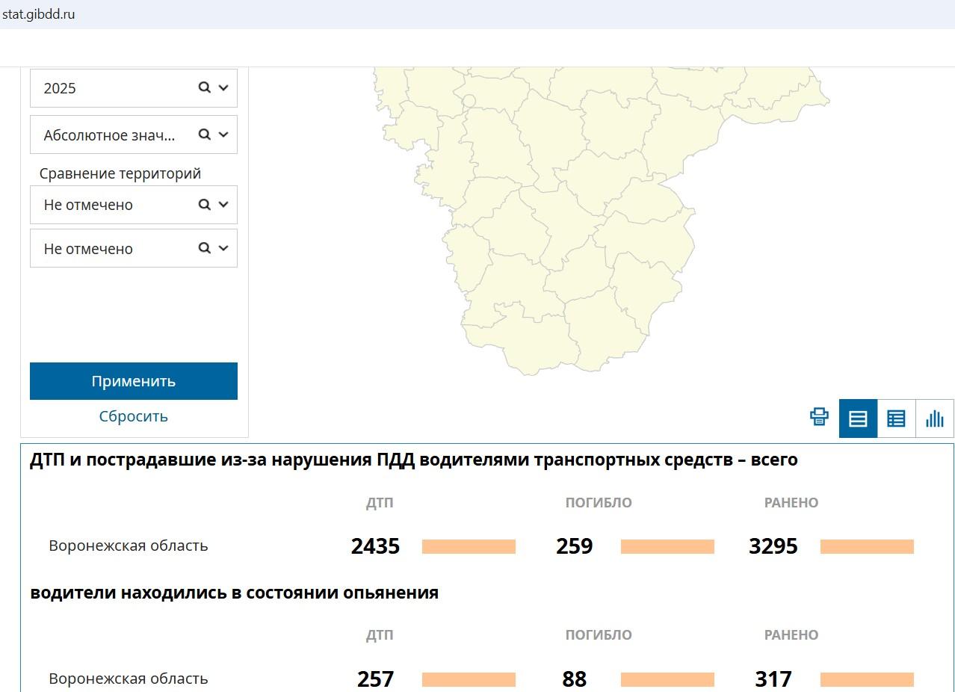Select the small circular city region on the map
Screen dimensions: 955x692
point(469,101)
